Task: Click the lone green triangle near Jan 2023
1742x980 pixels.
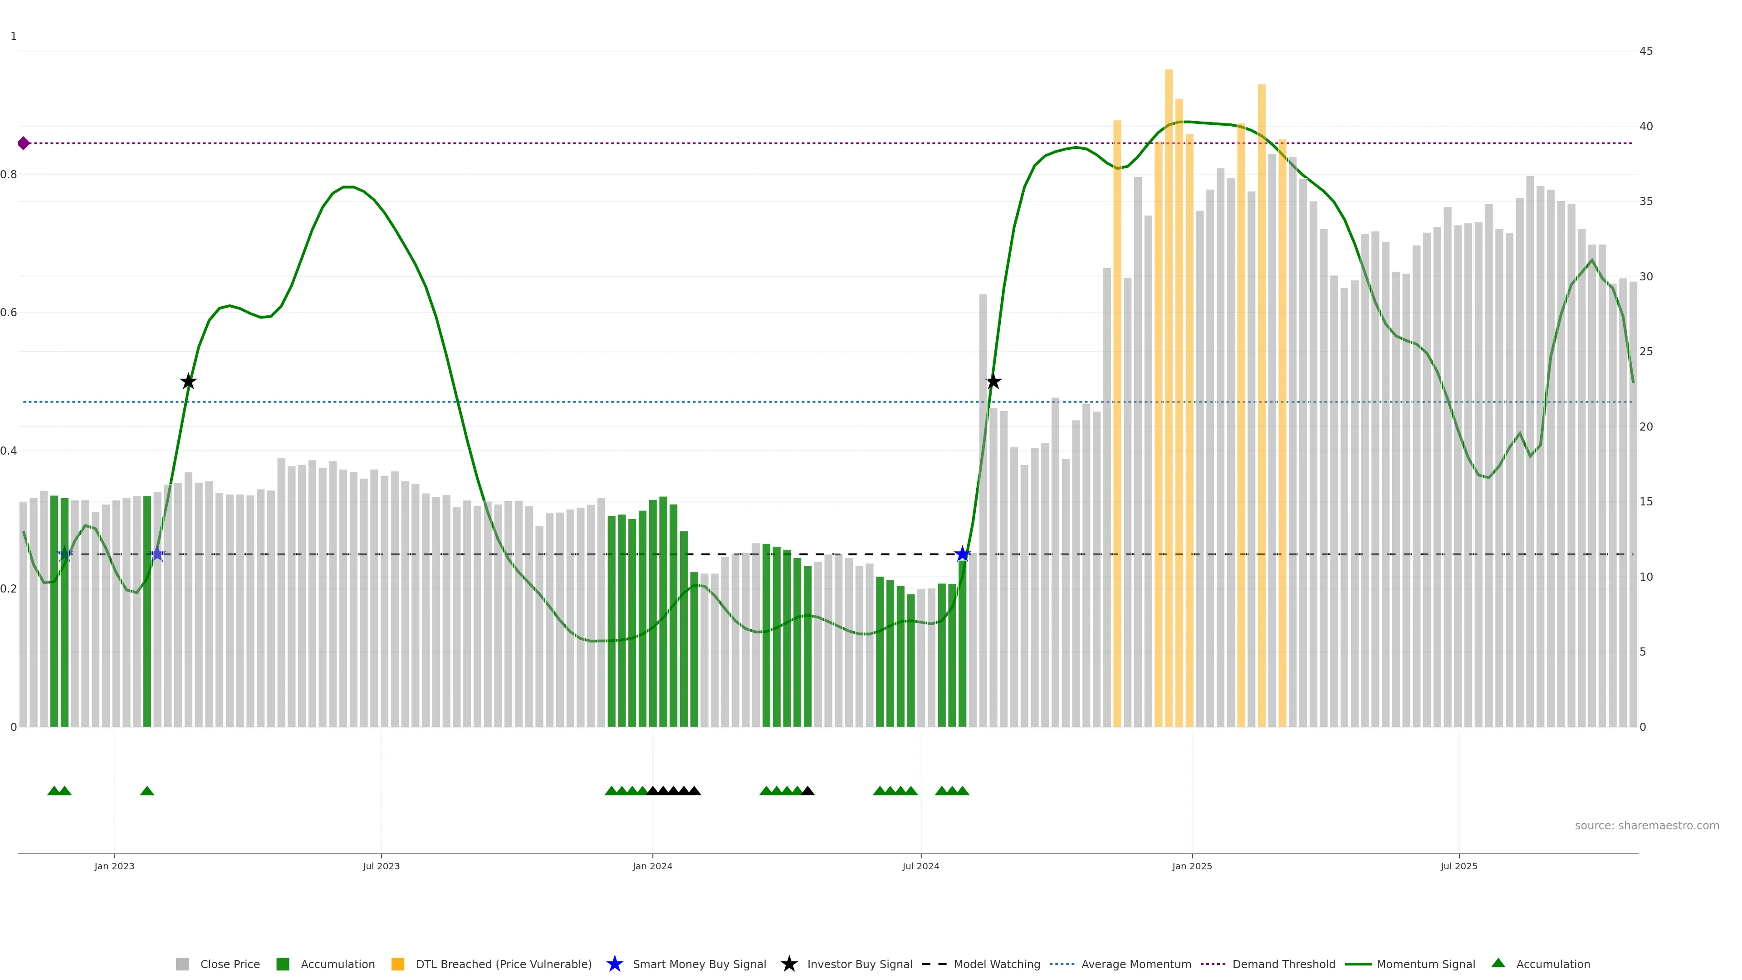Action: [x=147, y=791]
